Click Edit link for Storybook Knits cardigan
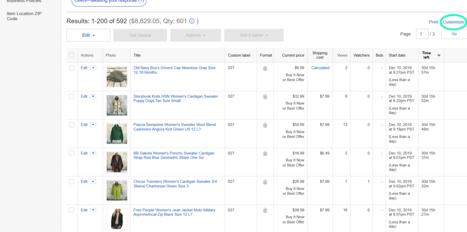 pyautogui.click(x=84, y=96)
